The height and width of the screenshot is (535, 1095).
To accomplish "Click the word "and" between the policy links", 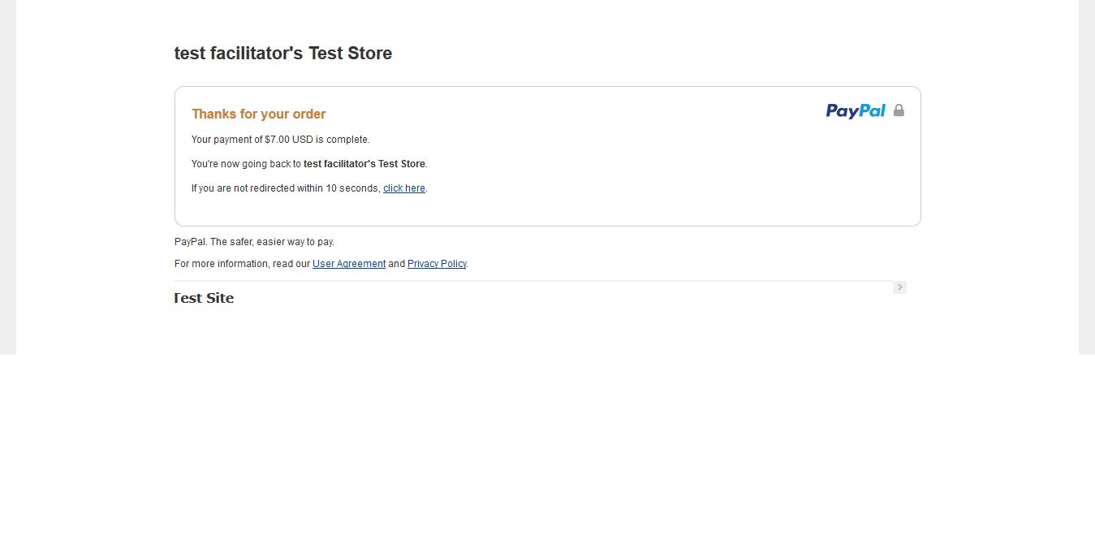I will [x=396, y=264].
